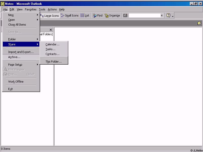Switch to Small Icons view
Image resolution: width=203 pixels, height=152 pixels.
[x=70, y=16]
